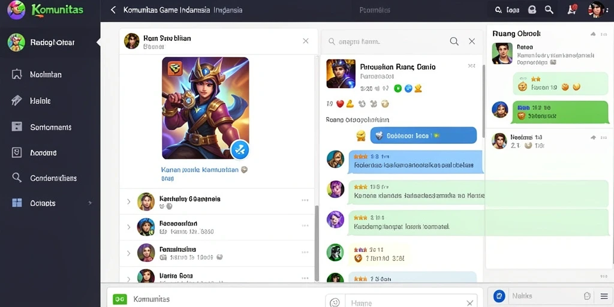
Task: Open more options for Raceaesiard row
Action: coord(305,225)
